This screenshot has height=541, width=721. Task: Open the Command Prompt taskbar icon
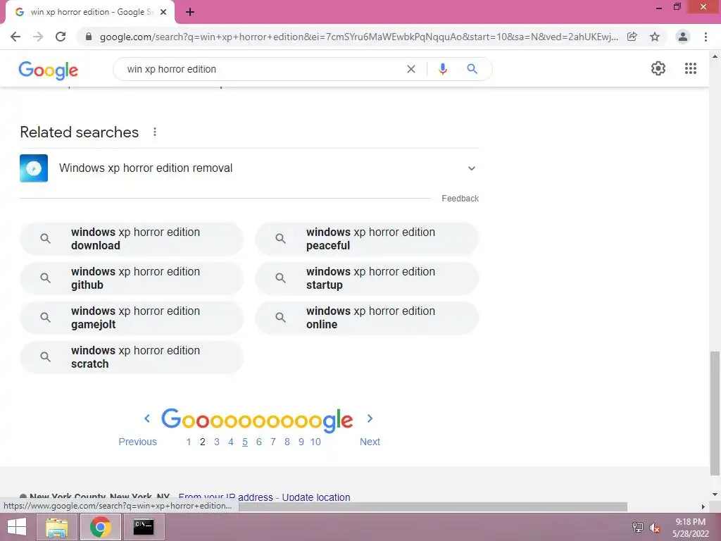point(144,527)
